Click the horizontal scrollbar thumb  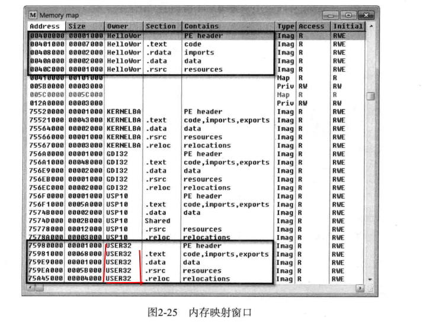(x=39, y=287)
